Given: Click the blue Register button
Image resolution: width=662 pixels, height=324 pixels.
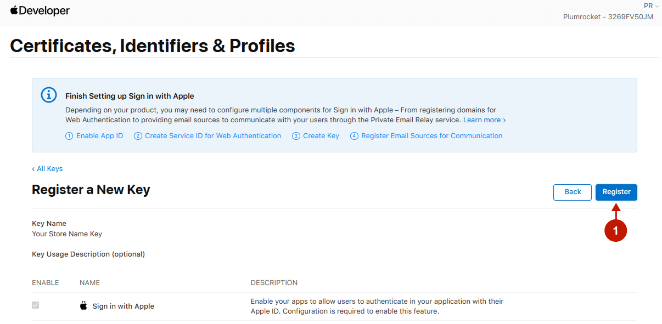Looking at the screenshot, I should pyautogui.click(x=616, y=192).
